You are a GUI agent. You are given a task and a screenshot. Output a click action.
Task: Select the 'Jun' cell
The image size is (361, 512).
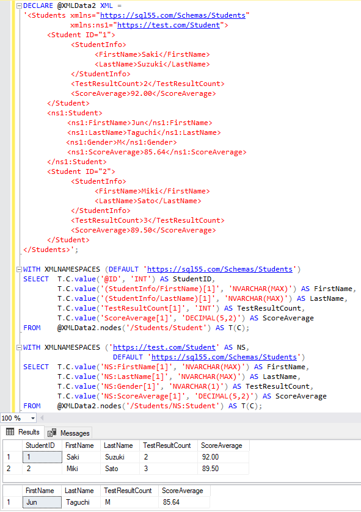[42, 502]
